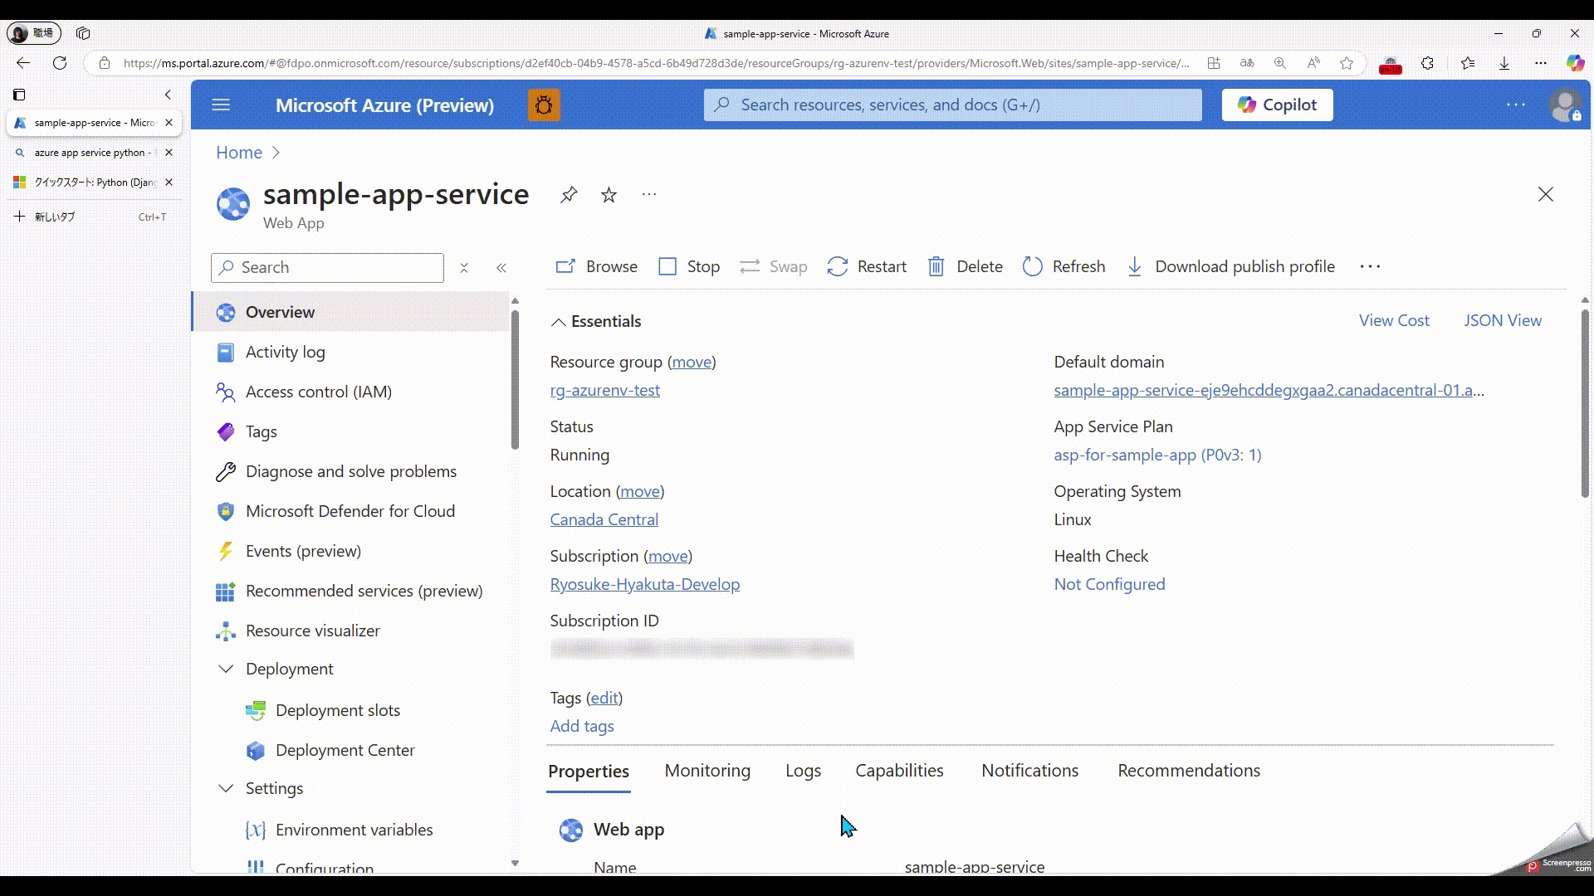The image size is (1594, 896).
Task: Add sample-app-service to favorites star
Action: (609, 195)
